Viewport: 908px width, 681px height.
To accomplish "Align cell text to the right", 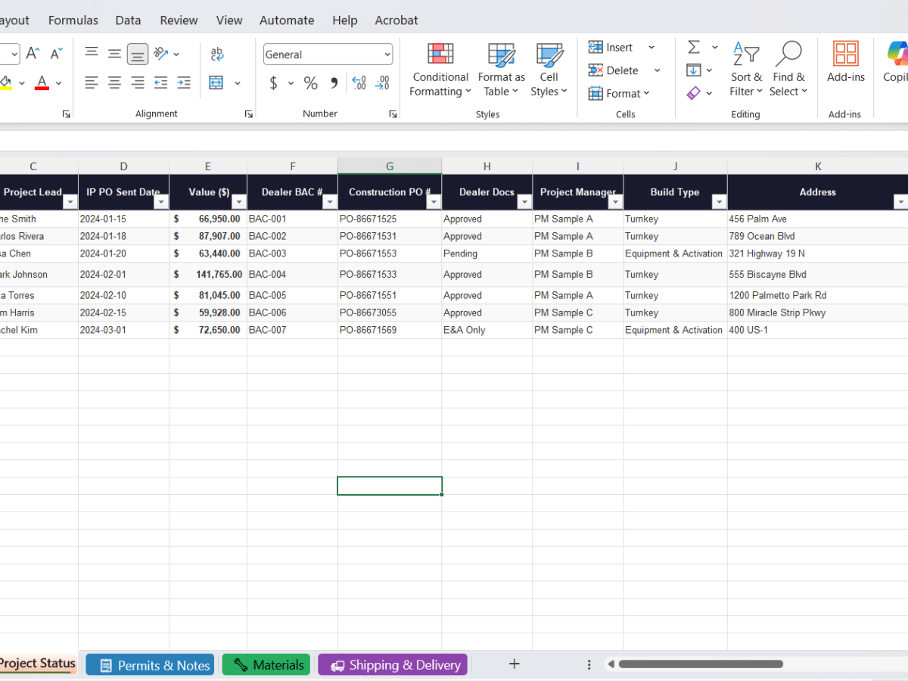I will pyautogui.click(x=138, y=82).
